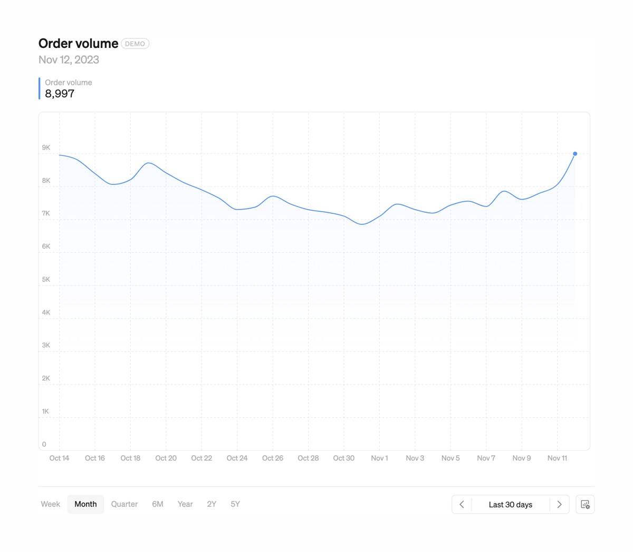The width and height of the screenshot is (633, 552).
Task: Select the 5Y range button
Action: point(235,504)
